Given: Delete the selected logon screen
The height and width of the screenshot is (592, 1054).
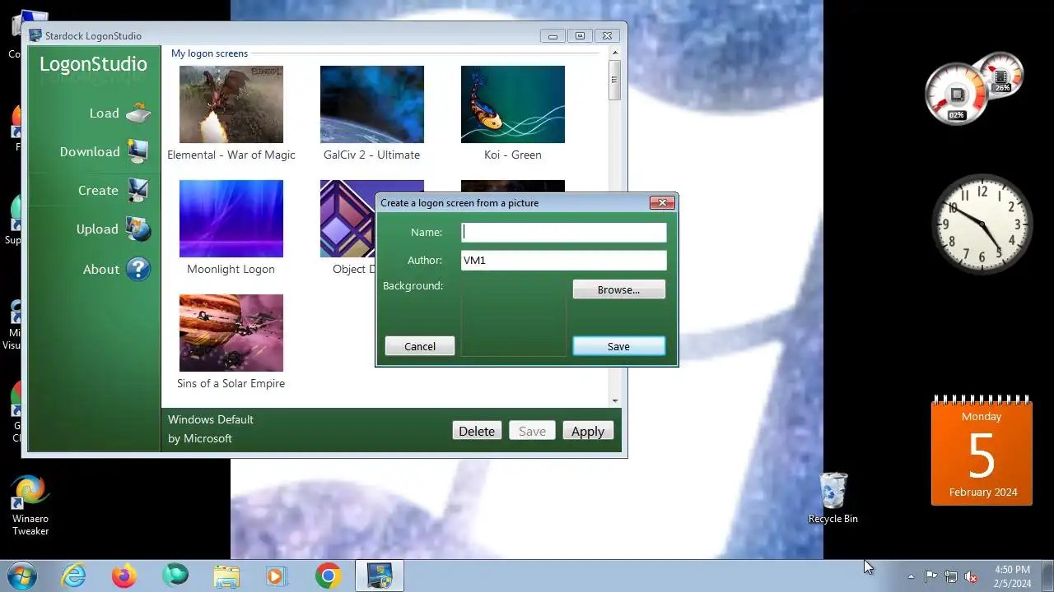Looking at the screenshot, I should point(477,431).
